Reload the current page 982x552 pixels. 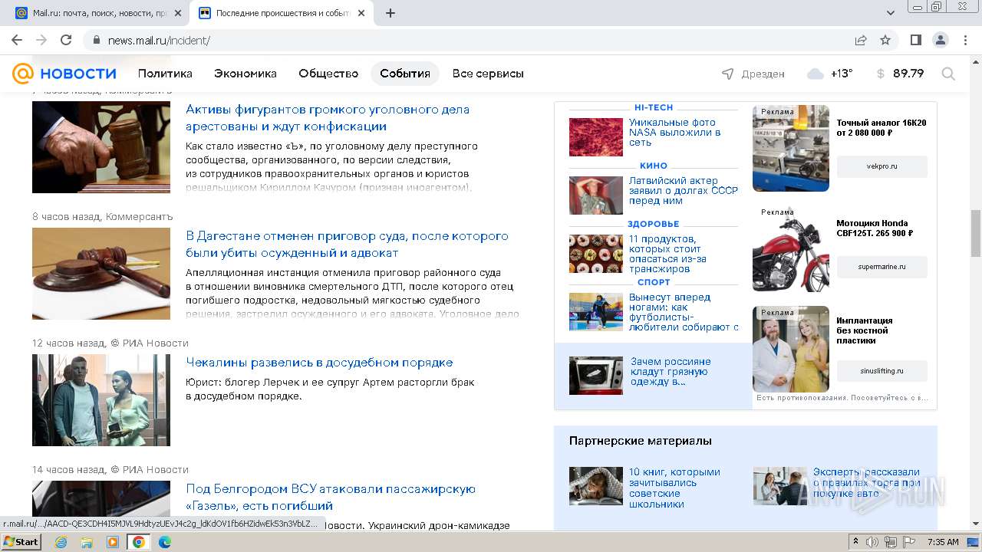(x=66, y=40)
